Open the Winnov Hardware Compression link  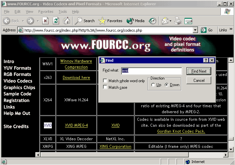tap(76, 64)
